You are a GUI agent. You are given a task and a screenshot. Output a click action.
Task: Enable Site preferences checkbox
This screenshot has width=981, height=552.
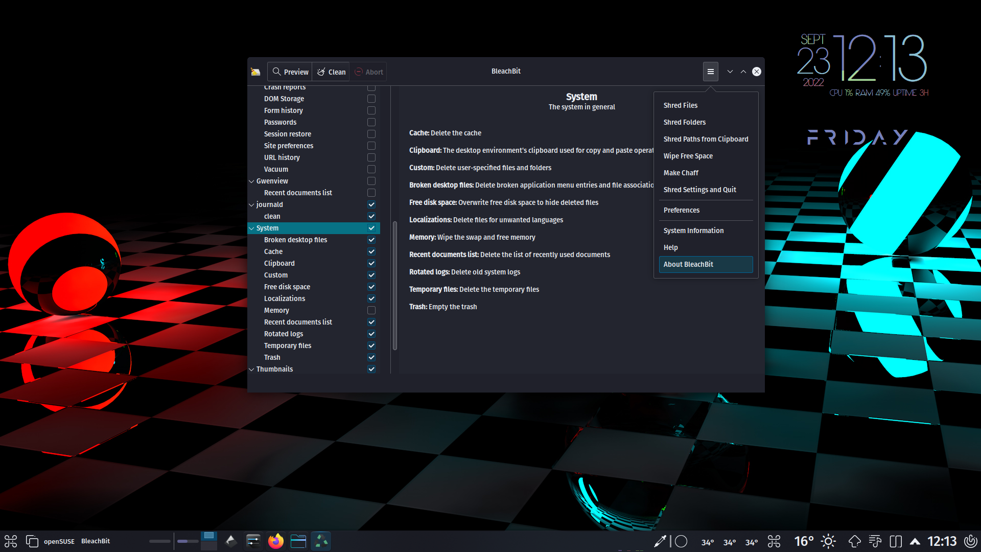(371, 146)
